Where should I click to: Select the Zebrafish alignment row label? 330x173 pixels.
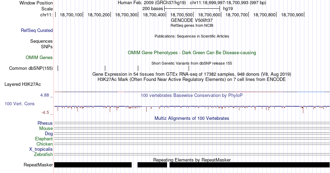point(43,155)
